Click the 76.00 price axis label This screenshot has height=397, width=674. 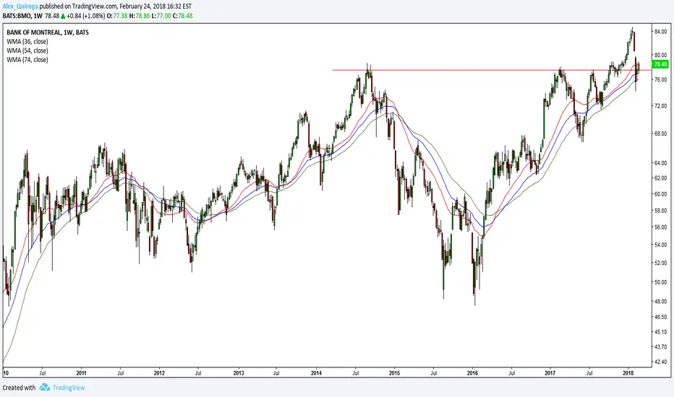click(x=660, y=80)
